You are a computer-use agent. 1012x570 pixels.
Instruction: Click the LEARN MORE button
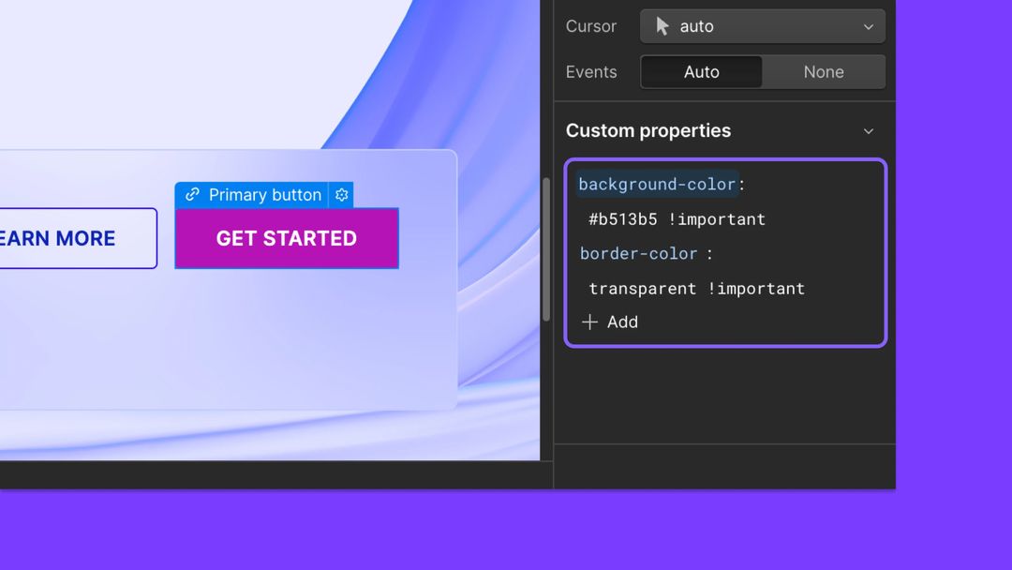point(56,238)
